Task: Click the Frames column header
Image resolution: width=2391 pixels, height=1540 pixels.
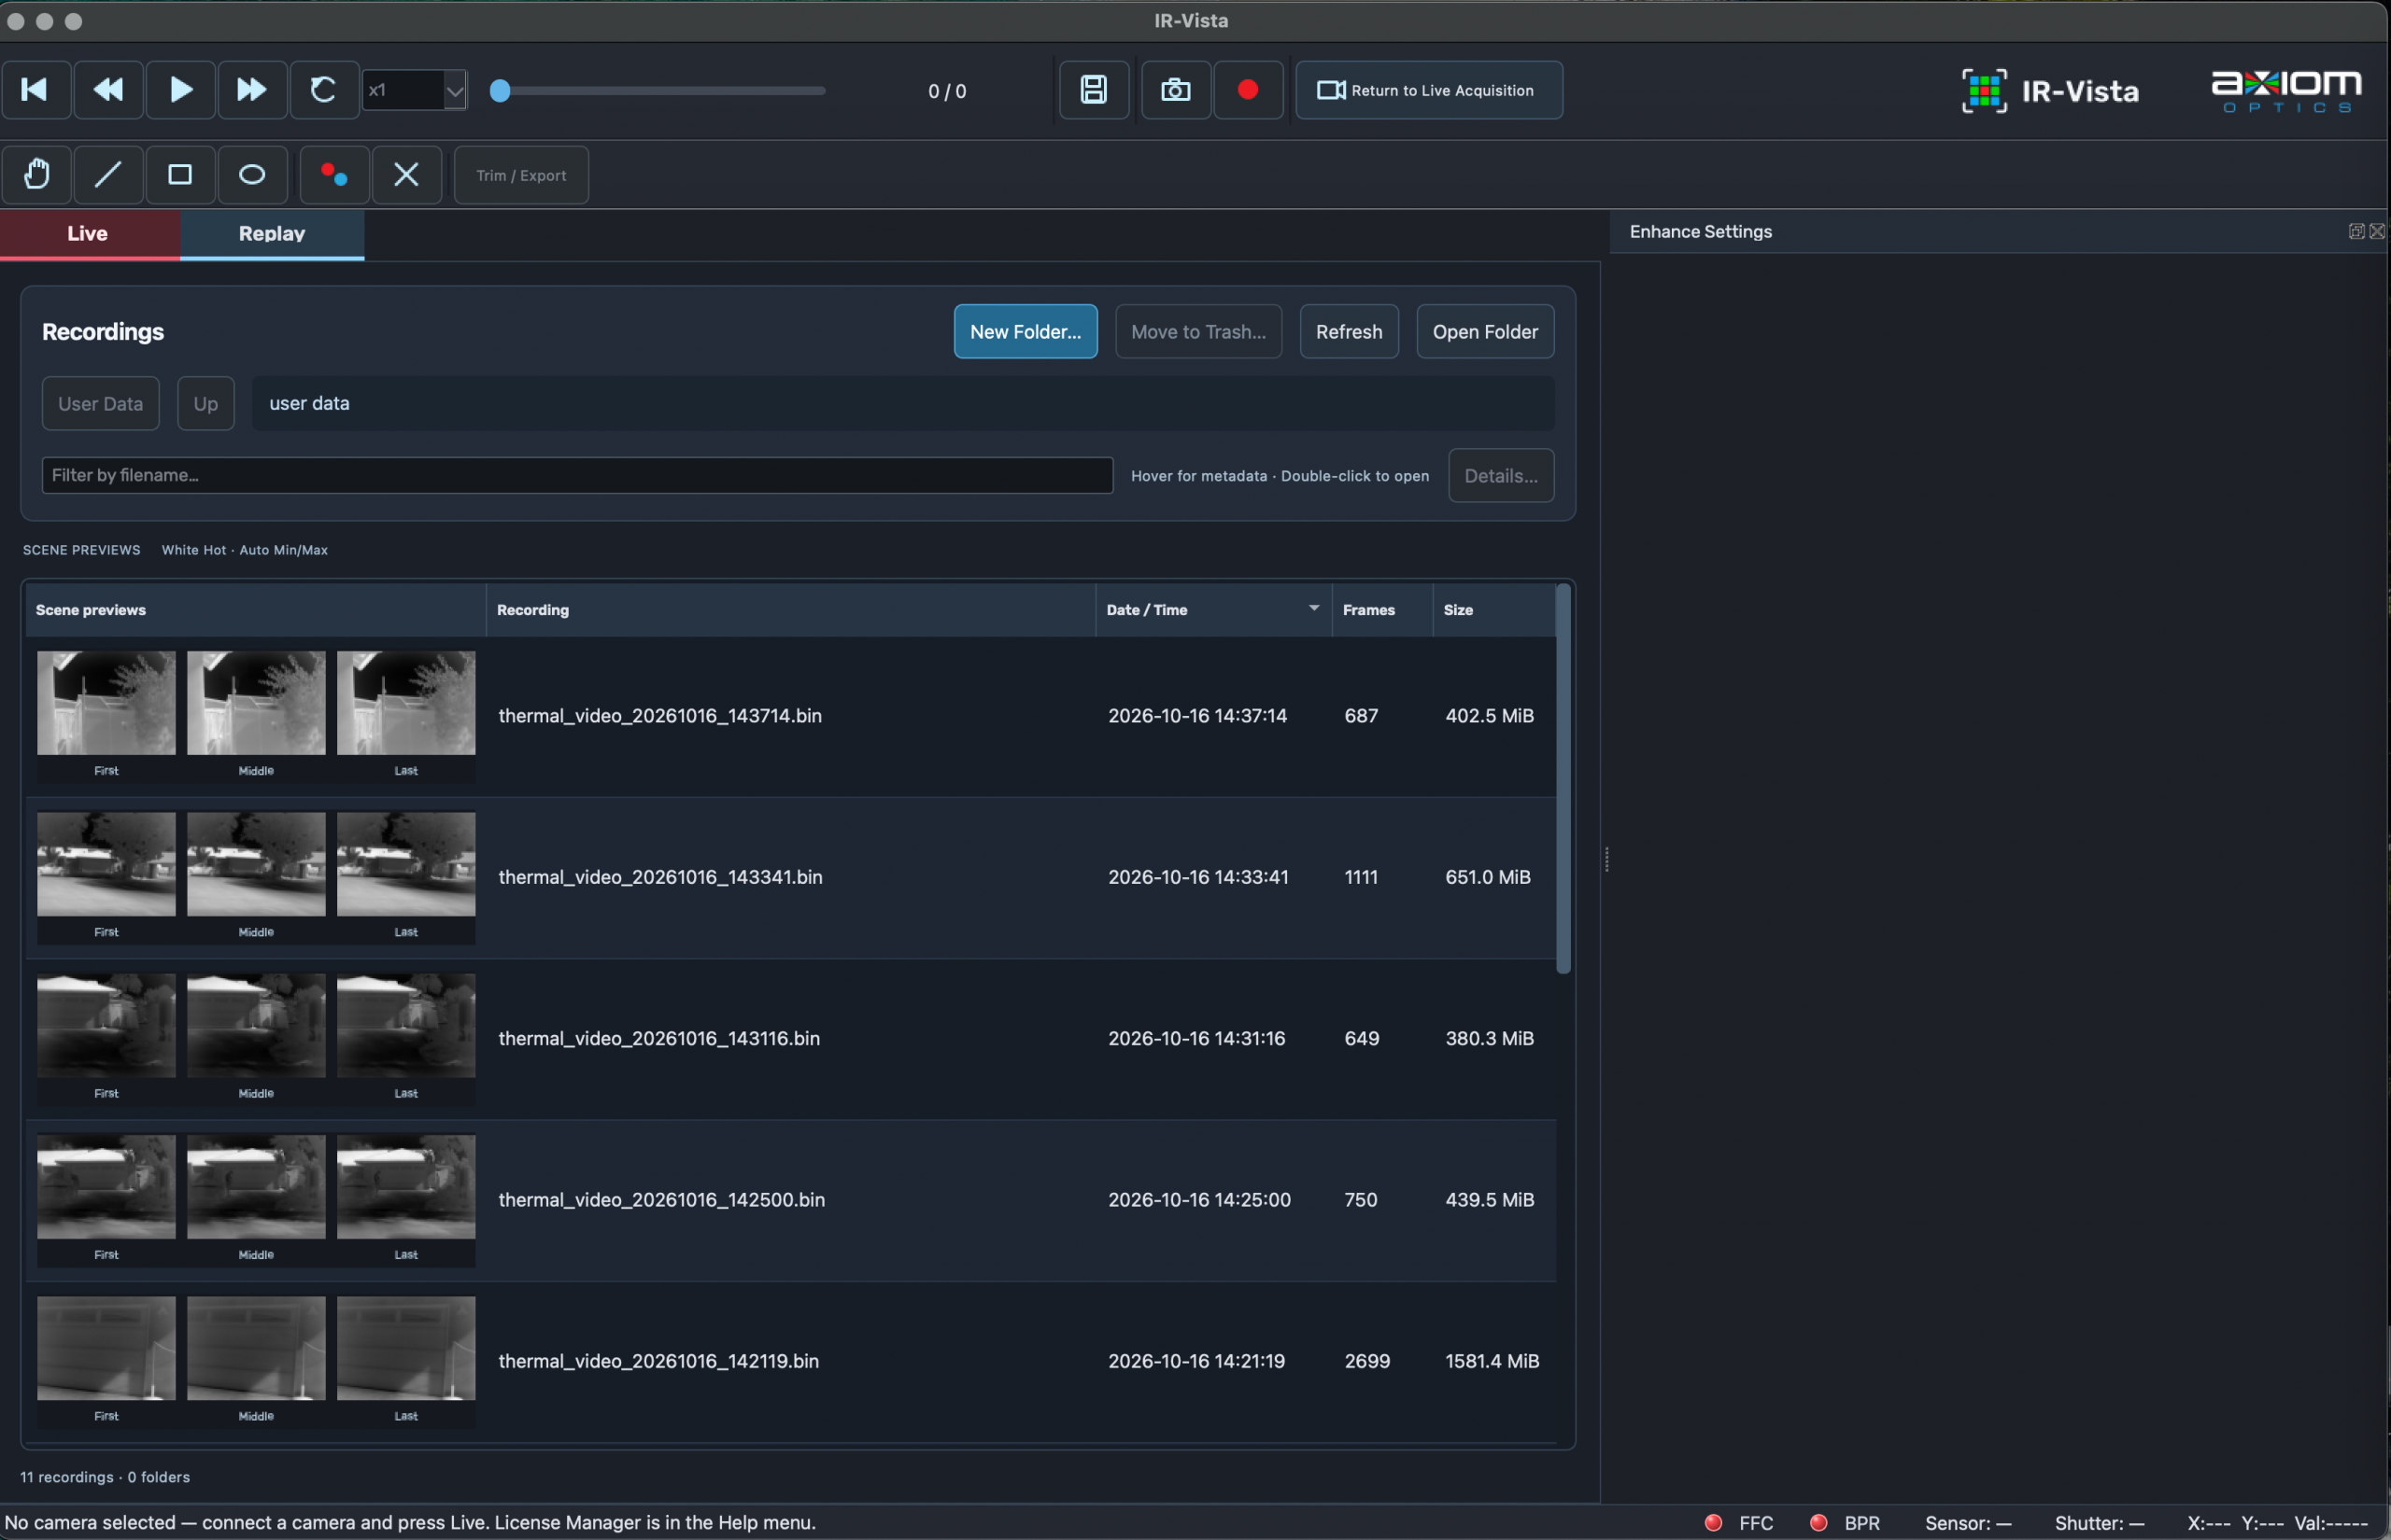Action: [x=1381, y=609]
